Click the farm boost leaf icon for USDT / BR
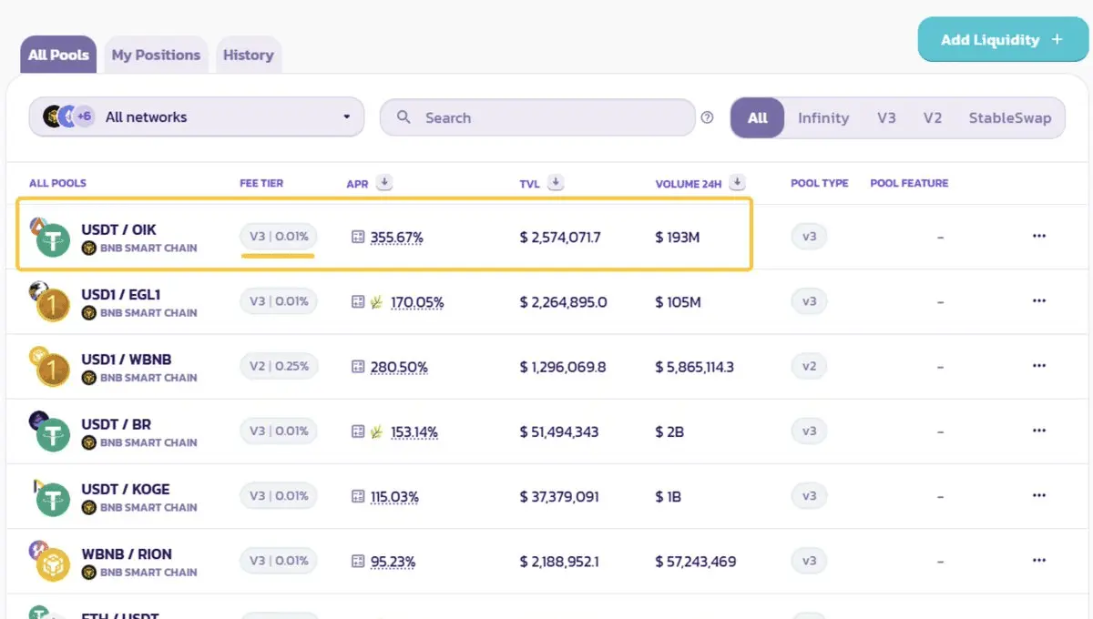 coord(376,431)
